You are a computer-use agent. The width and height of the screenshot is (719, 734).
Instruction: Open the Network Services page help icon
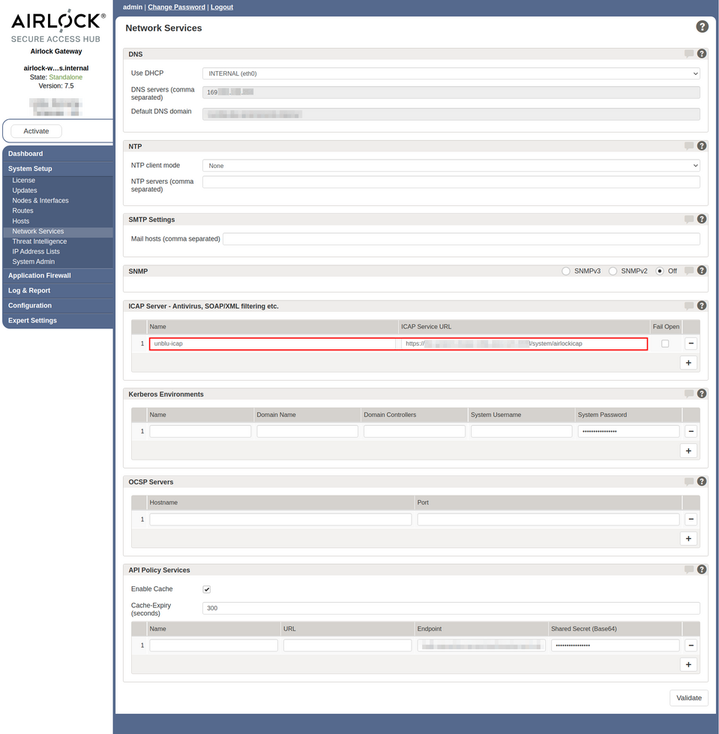click(702, 25)
